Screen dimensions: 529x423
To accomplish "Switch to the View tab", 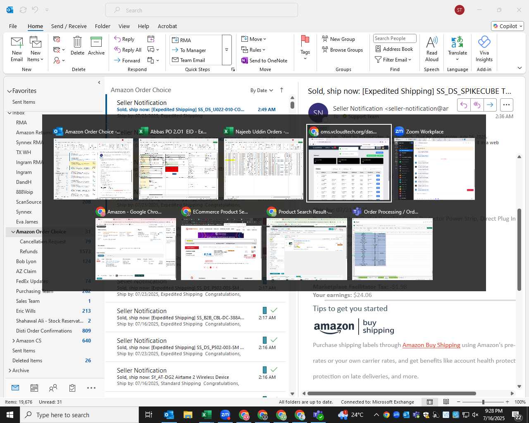I will tap(124, 26).
